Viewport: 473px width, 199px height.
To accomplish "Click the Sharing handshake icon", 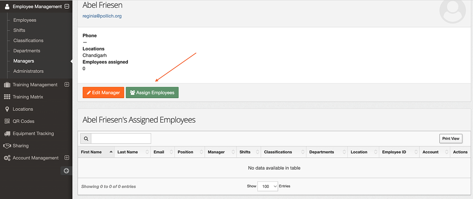I will [x=7, y=146].
